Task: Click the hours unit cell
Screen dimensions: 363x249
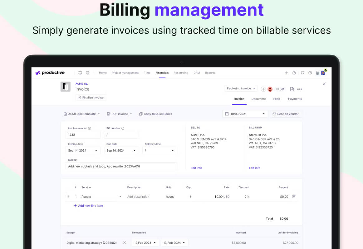Action: point(170,197)
